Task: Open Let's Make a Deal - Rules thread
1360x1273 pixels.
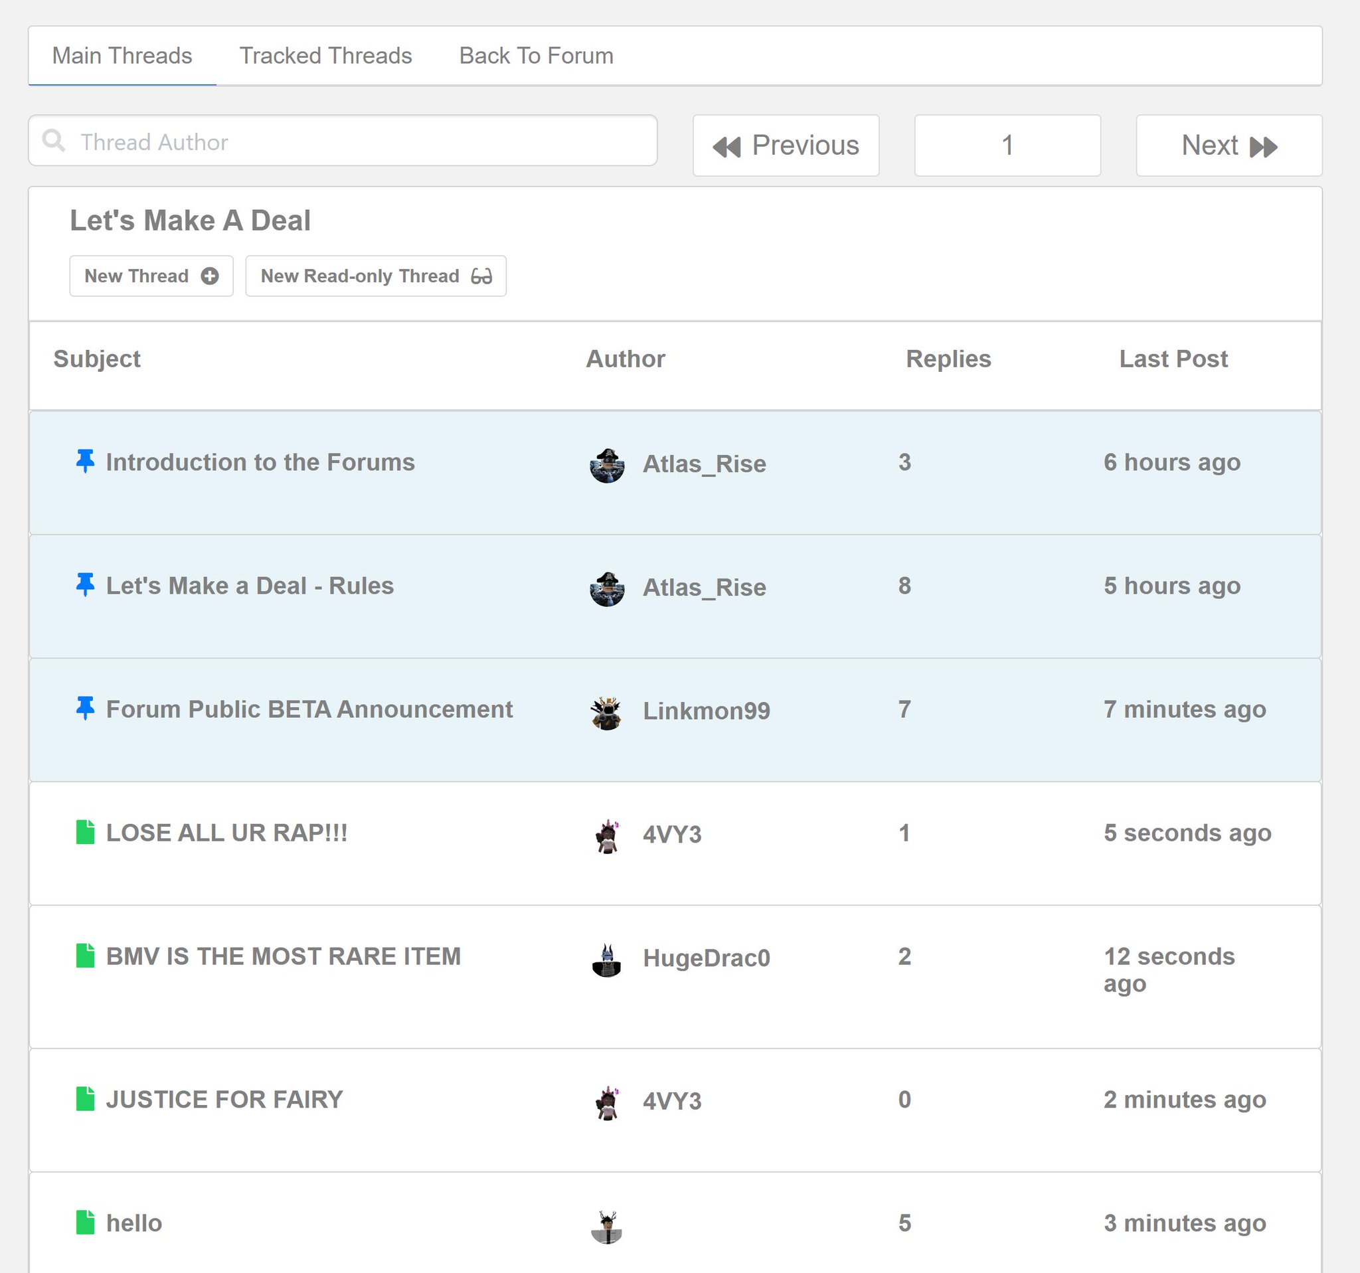Action: [x=250, y=586]
